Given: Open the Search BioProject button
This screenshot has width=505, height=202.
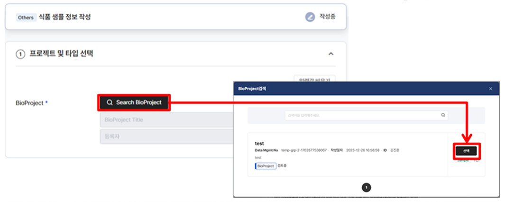Looking at the screenshot, I should (x=134, y=102).
